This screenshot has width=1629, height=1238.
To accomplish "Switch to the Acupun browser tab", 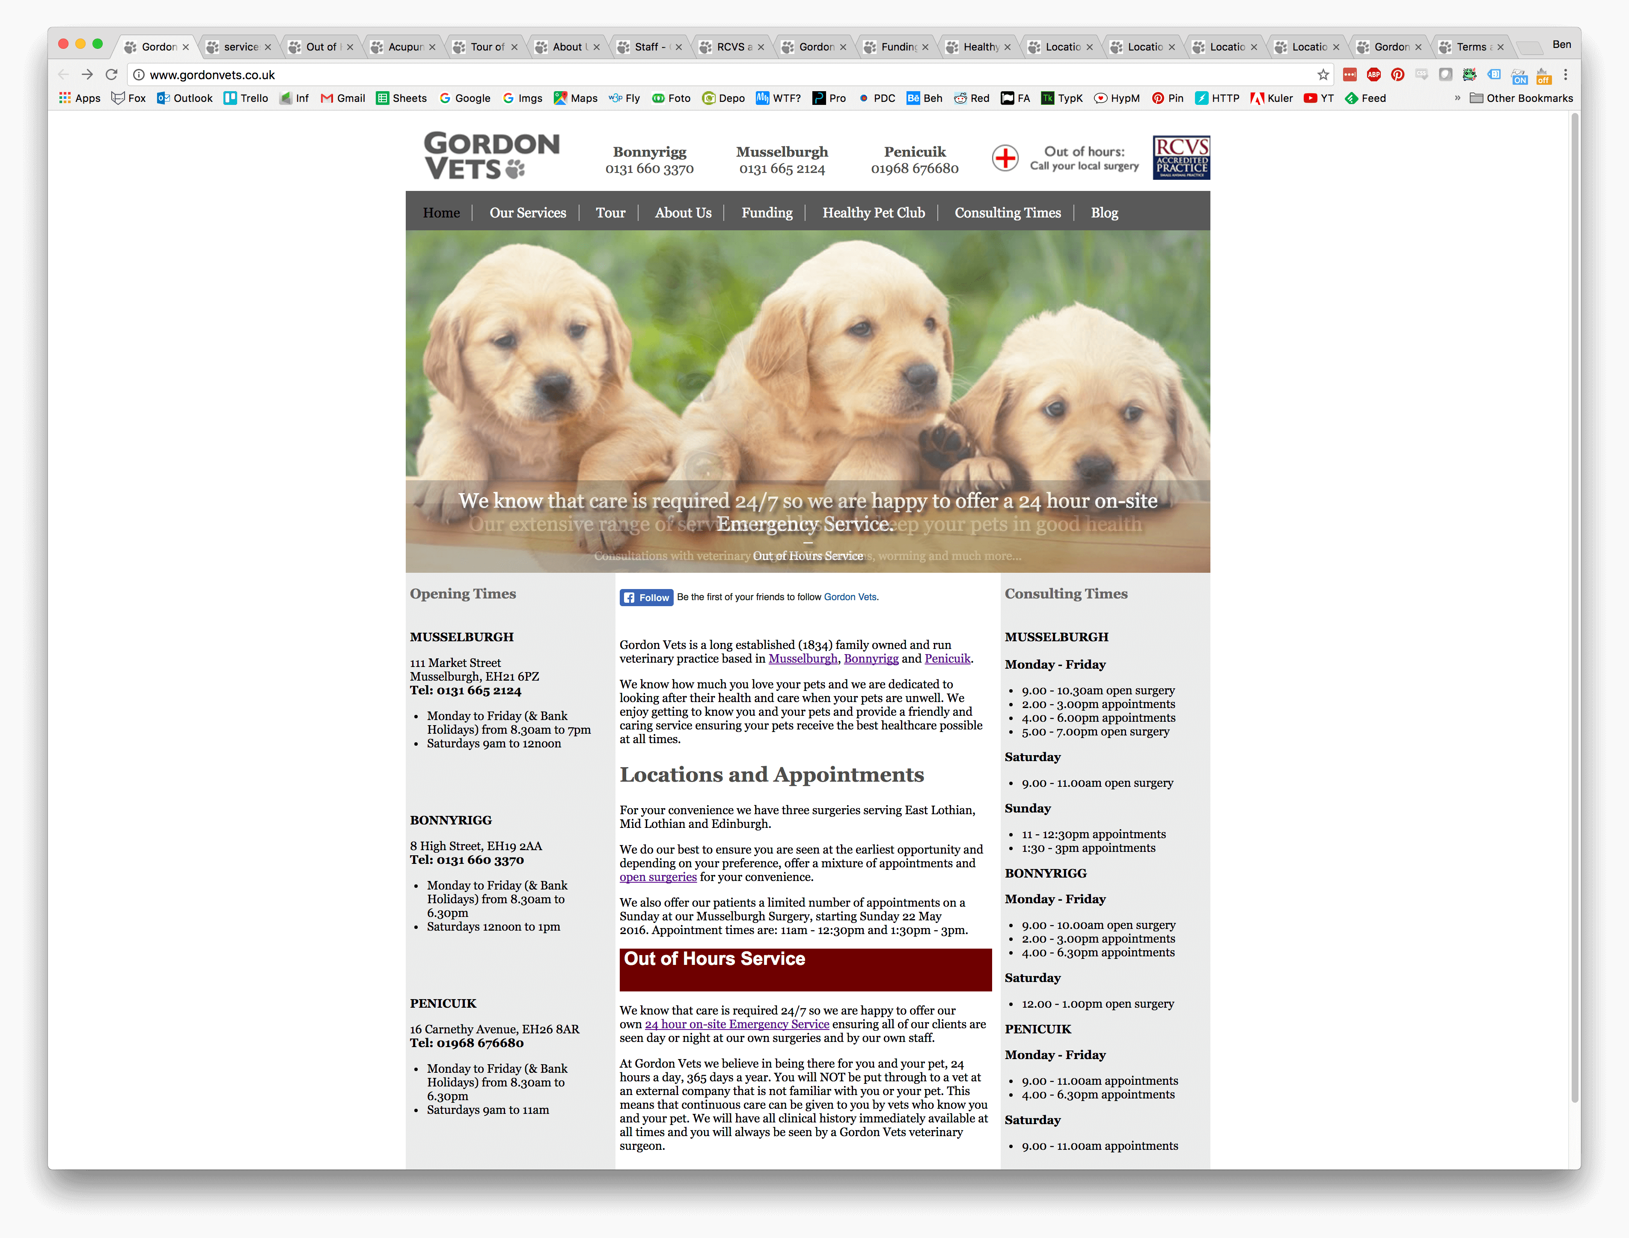I will (402, 46).
